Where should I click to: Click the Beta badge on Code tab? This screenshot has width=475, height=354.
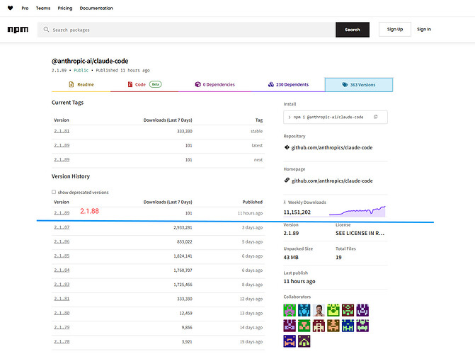tap(156, 84)
